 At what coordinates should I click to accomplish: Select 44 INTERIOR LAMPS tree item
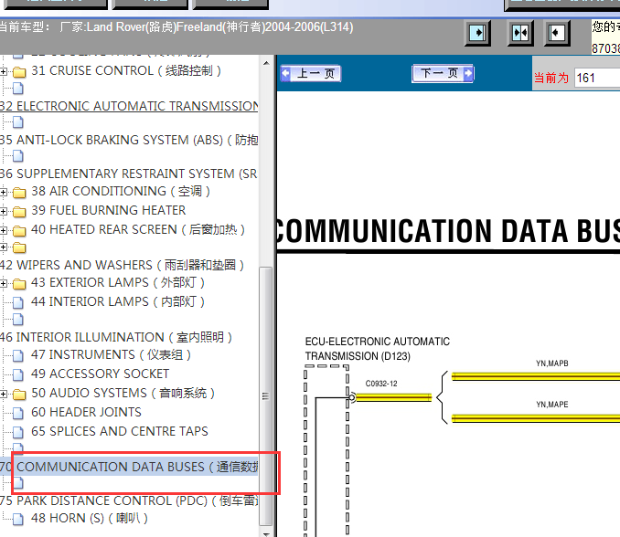pyautogui.click(x=118, y=301)
